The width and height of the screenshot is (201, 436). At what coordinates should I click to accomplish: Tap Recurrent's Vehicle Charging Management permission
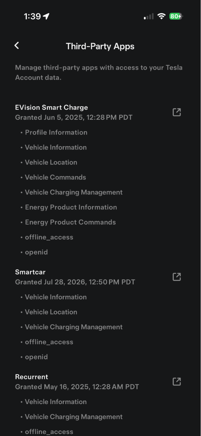(74, 417)
